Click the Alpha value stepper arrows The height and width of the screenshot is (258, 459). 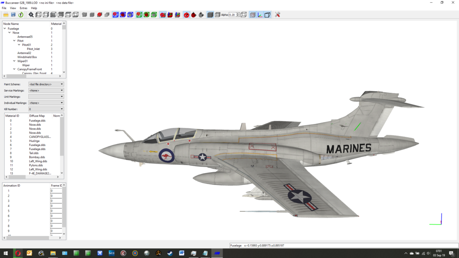point(238,15)
